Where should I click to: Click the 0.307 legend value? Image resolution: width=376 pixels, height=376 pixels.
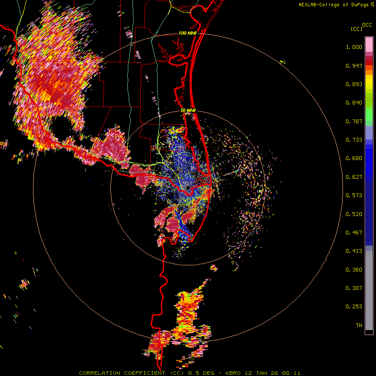pyautogui.click(x=354, y=288)
